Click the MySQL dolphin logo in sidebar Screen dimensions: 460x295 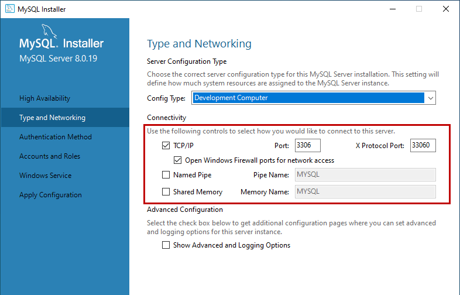click(x=49, y=31)
